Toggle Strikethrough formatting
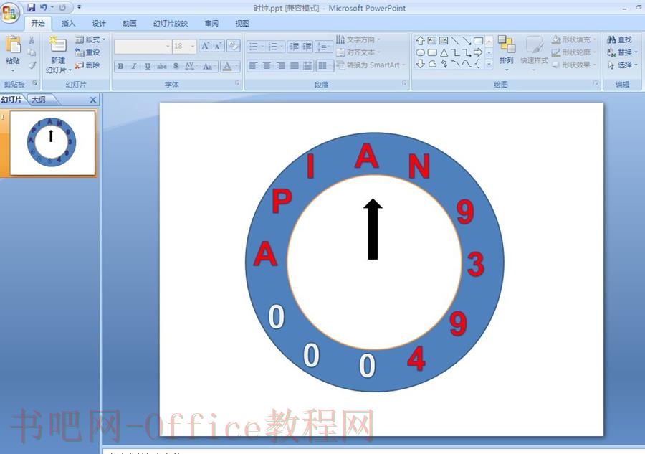 (x=162, y=66)
